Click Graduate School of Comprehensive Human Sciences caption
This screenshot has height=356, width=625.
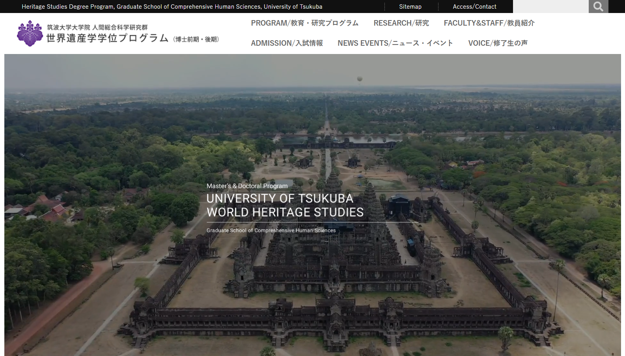click(x=271, y=230)
